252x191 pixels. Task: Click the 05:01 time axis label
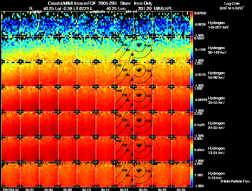[30, 189]
